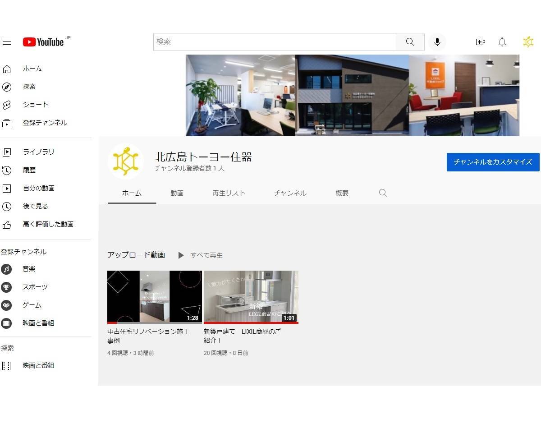Click the ゲーム game icon
The height and width of the screenshot is (424, 541).
point(6,305)
